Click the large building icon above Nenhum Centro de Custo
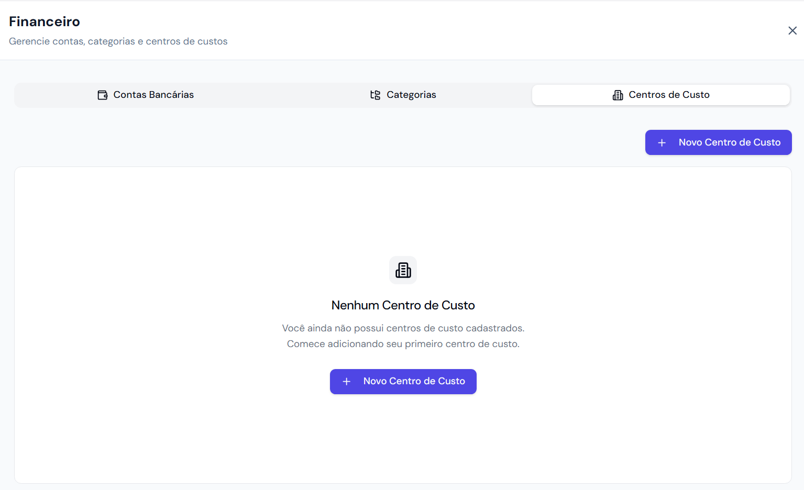 pyautogui.click(x=403, y=270)
